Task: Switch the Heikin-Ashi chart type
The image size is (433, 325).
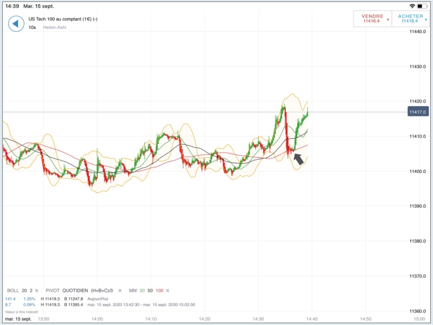Action: [x=55, y=27]
